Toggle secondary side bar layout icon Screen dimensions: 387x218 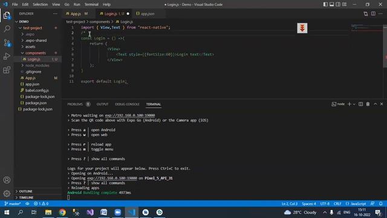pyautogui.click(x=338, y=4)
